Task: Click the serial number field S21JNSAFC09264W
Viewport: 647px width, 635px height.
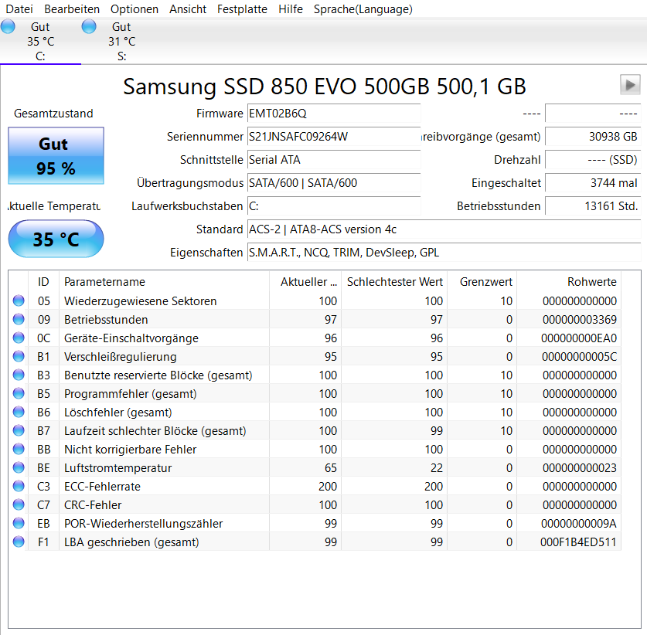Action: 334,137
